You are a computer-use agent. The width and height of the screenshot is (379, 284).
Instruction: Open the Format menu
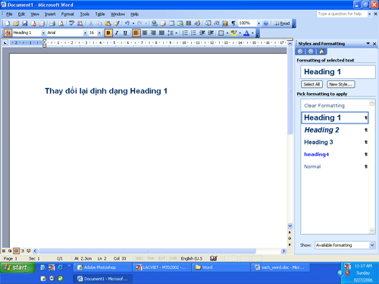[x=67, y=14]
